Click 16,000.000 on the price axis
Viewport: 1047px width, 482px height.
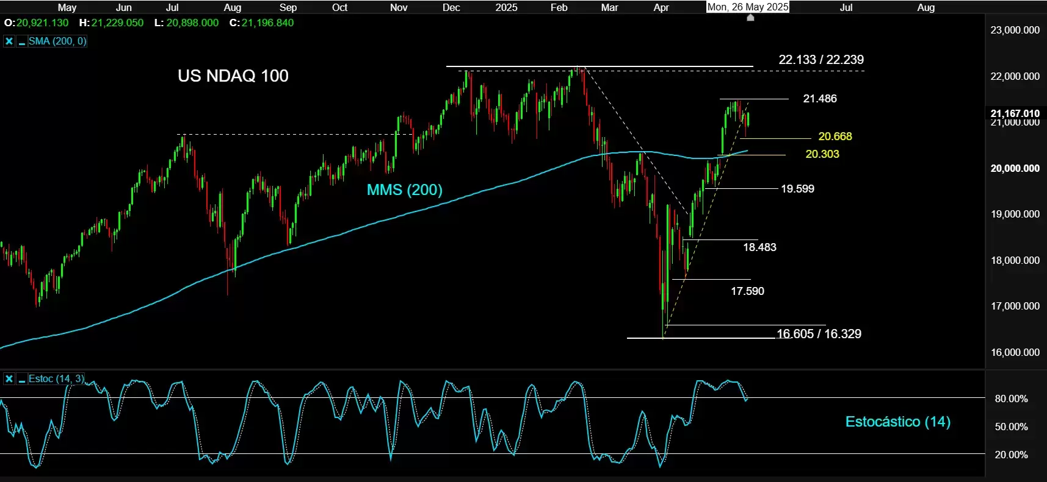[x=1015, y=352]
